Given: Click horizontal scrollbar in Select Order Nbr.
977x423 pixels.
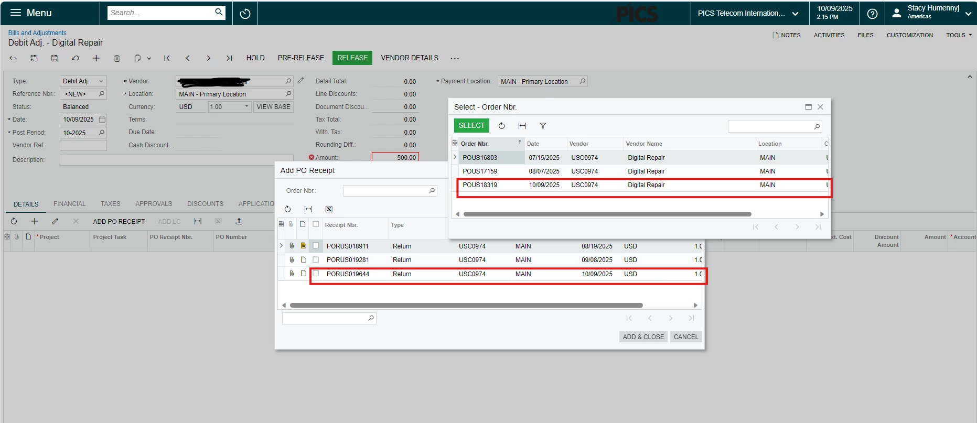Looking at the screenshot, I should [607, 214].
